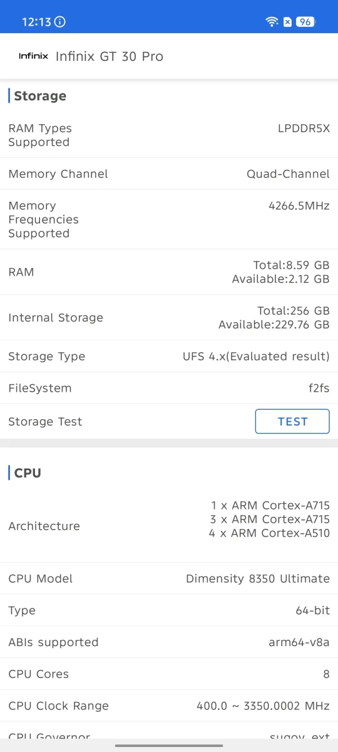Tap the Memory Channel Quad-Channel row
This screenshot has width=338, height=752.
pyautogui.click(x=169, y=174)
